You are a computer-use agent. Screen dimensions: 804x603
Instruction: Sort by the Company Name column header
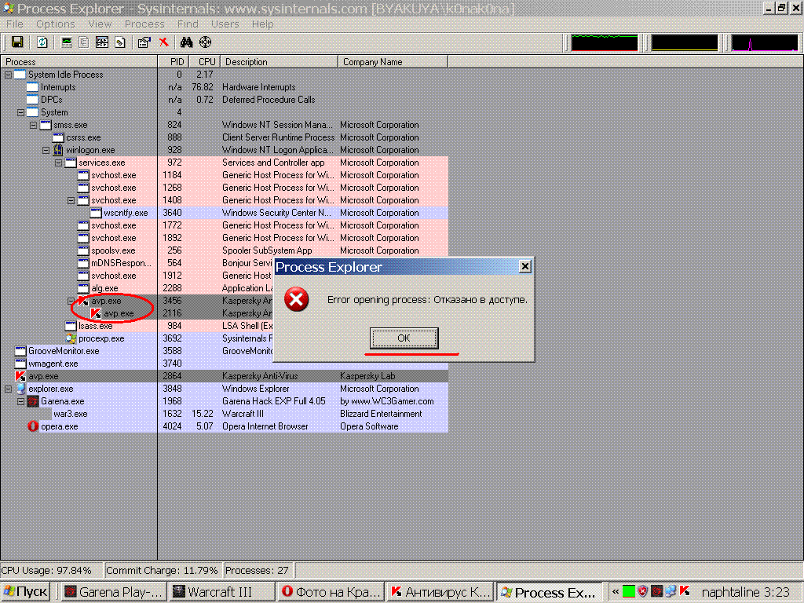tap(393, 61)
